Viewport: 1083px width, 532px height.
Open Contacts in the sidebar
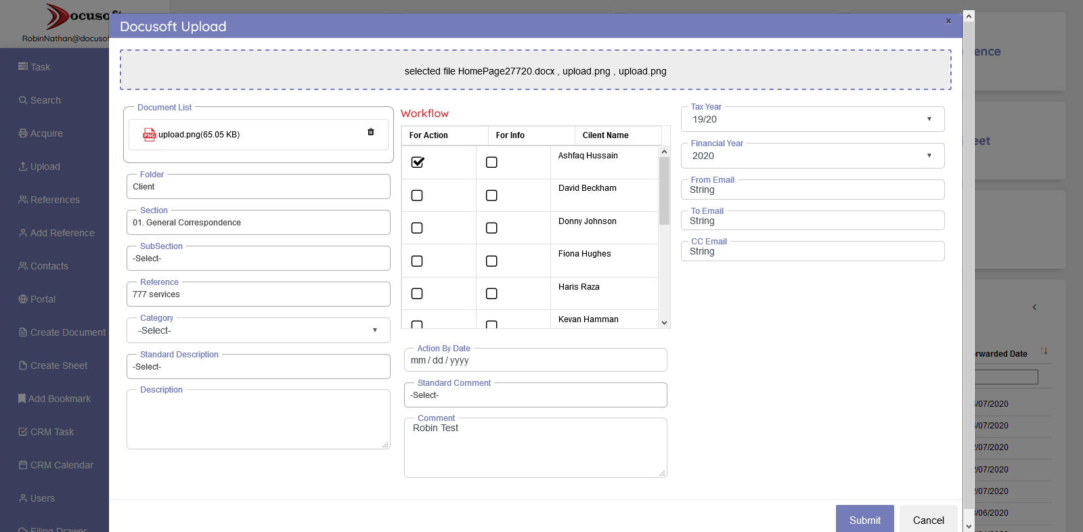tap(43, 266)
